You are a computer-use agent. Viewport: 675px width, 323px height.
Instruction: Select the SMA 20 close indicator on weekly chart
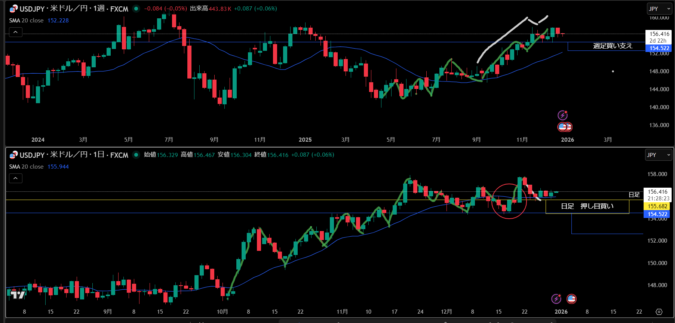27,21
